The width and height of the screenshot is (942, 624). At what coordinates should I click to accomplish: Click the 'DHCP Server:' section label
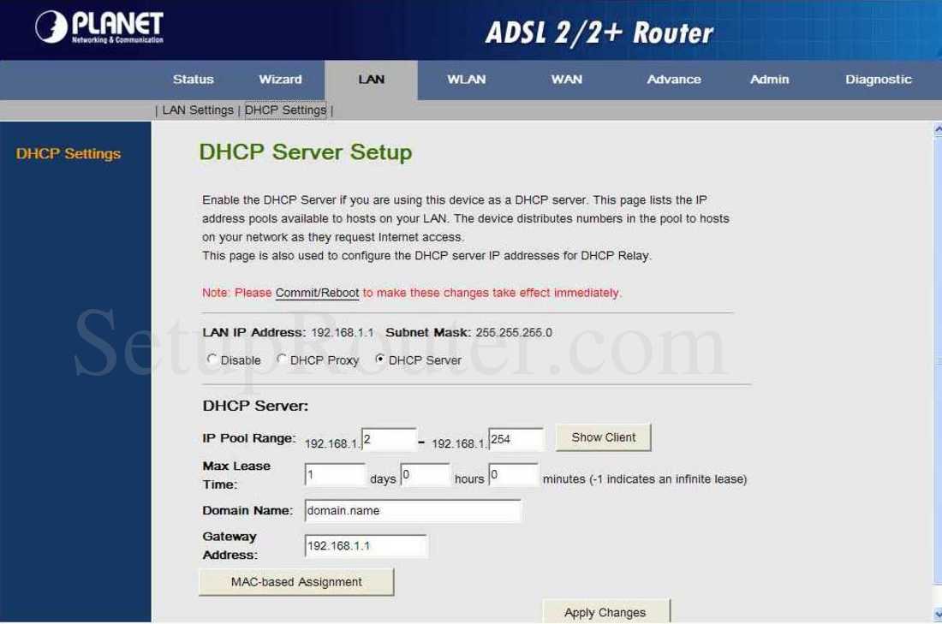(255, 406)
